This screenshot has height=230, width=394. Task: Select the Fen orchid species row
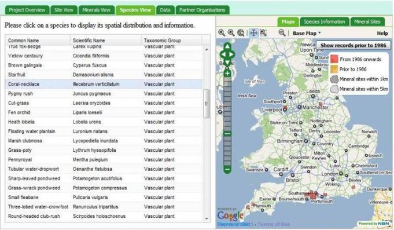pyautogui.click(x=104, y=112)
